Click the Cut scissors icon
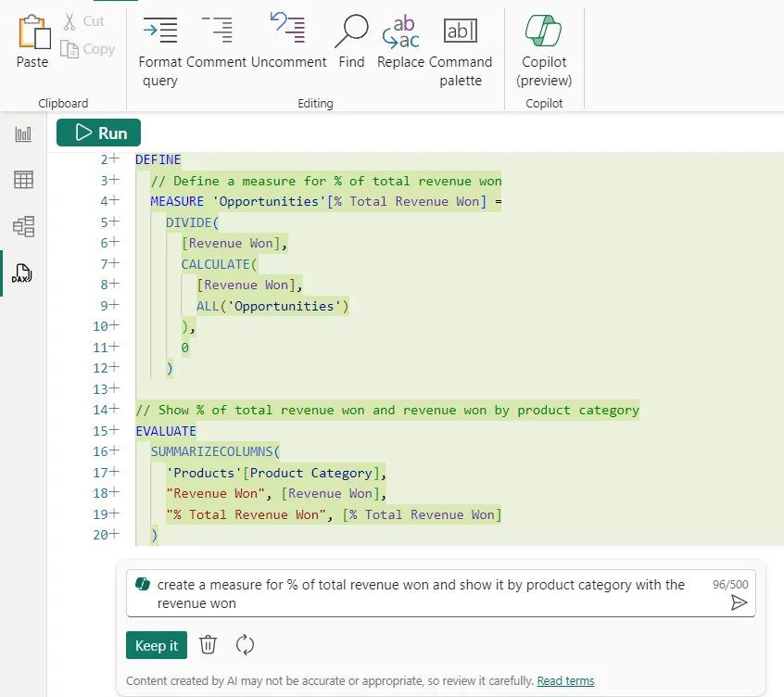The width and height of the screenshot is (784, 697). (x=70, y=20)
